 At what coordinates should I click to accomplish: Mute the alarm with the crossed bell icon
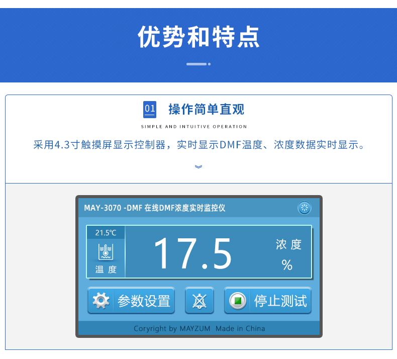click(x=200, y=301)
